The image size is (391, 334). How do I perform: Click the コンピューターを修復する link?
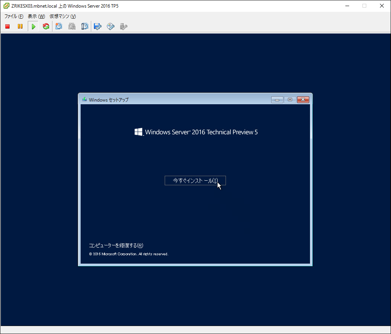point(116,246)
